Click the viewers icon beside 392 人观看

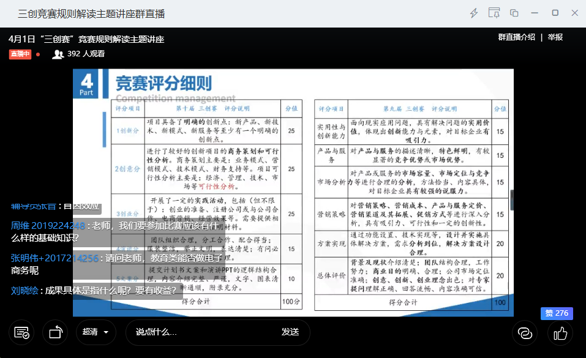pos(58,54)
